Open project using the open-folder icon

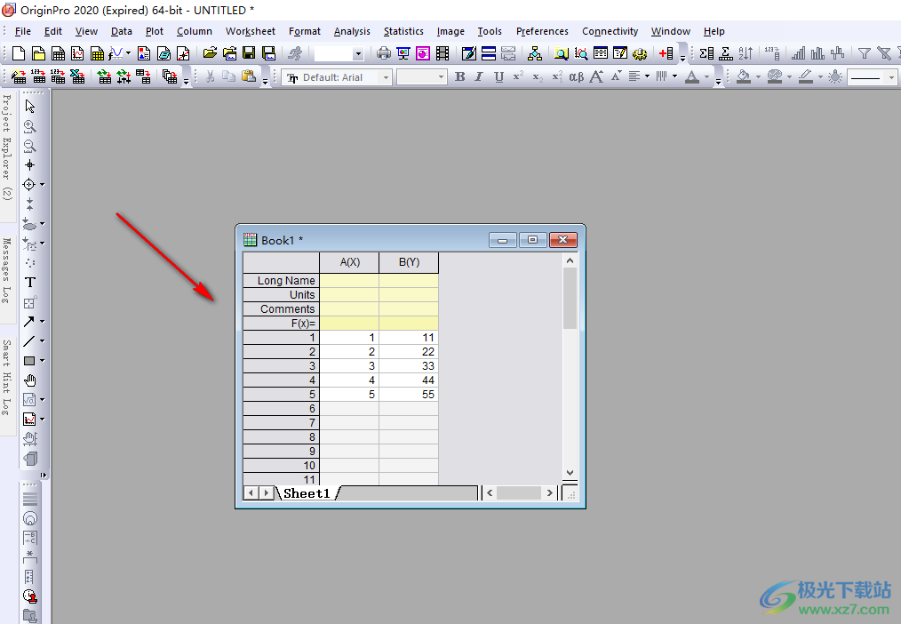pyautogui.click(x=210, y=53)
